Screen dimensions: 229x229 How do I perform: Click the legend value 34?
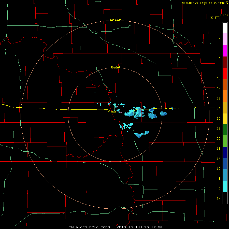[x=219, y=108]
